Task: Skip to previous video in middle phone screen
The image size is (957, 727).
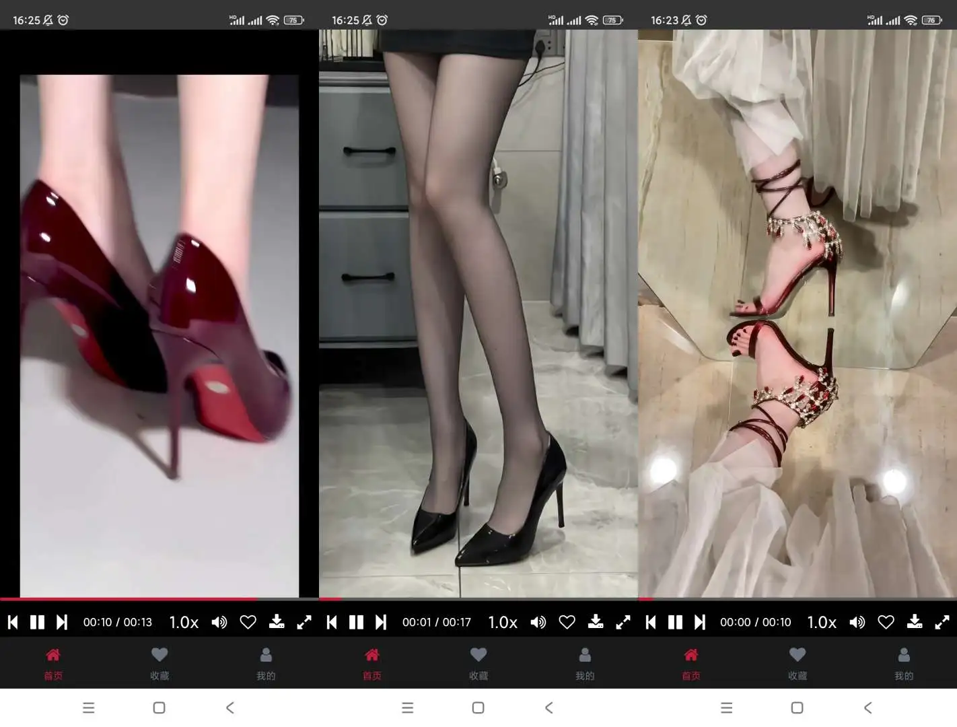Action: (x=332, y=622)
